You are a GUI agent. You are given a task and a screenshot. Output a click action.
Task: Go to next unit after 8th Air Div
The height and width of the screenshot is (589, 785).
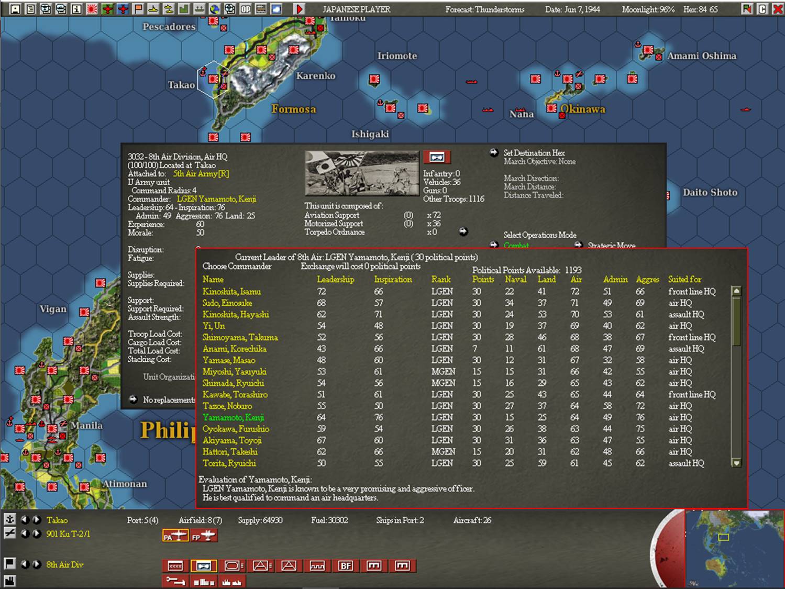(37, 564)
